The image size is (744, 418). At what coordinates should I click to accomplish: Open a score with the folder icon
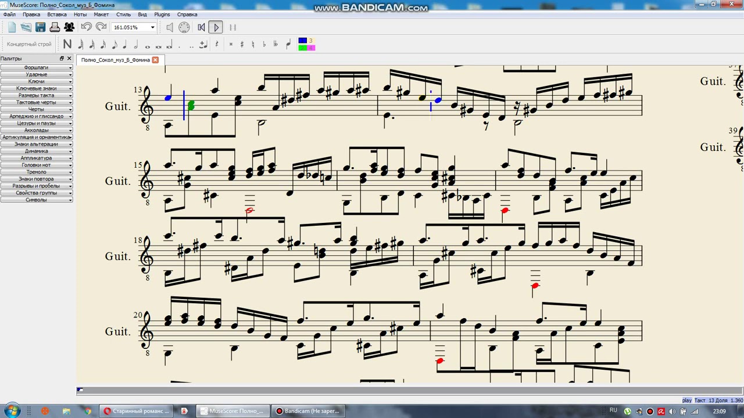pyautogui.click(x=26, y=27)
